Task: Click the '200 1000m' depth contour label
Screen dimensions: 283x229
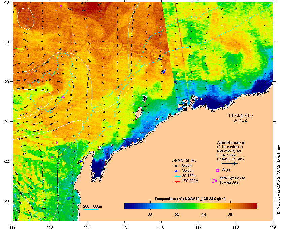Action: (92, 206)
